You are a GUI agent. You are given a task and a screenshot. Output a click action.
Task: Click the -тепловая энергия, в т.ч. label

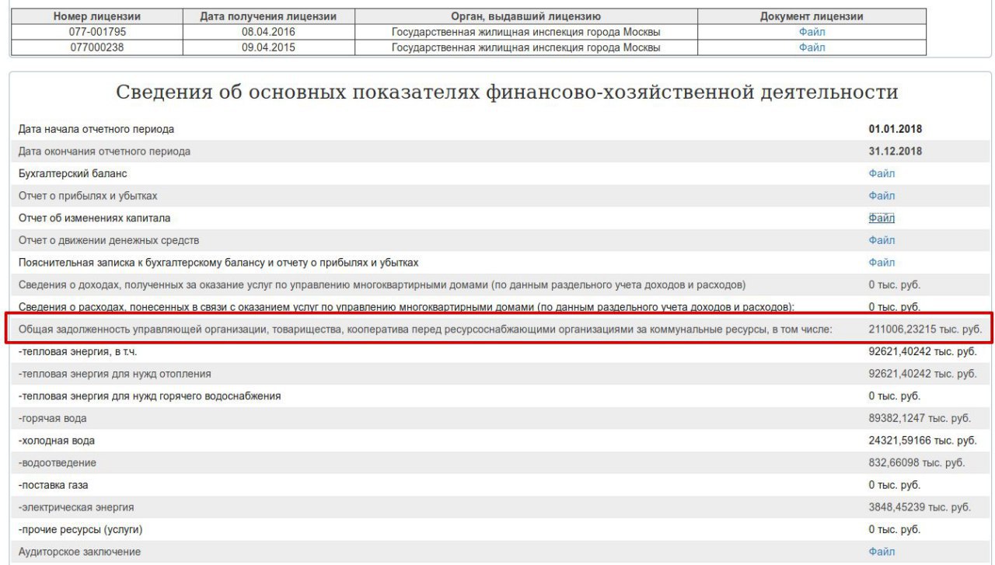(x=78, y=351)
